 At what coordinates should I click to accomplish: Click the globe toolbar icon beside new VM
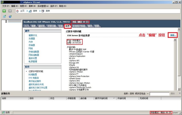10,16
